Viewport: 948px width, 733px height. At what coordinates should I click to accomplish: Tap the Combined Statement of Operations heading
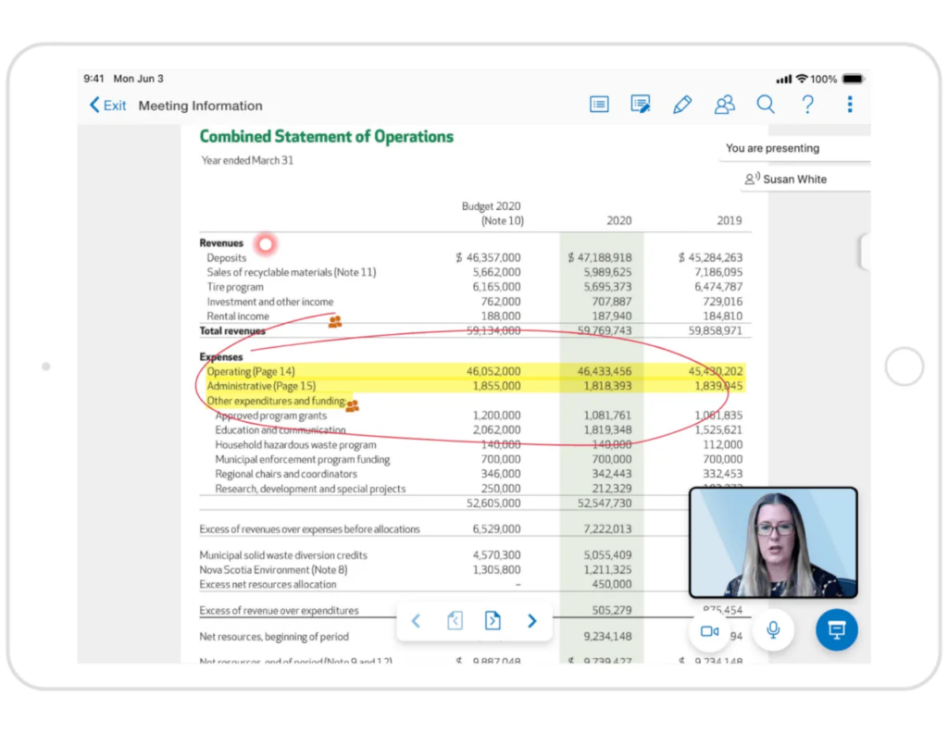pyautogui.click(x=327, y=137)
